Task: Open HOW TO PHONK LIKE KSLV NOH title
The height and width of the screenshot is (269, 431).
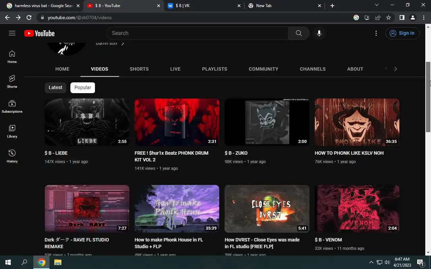Action: [349, 153]
